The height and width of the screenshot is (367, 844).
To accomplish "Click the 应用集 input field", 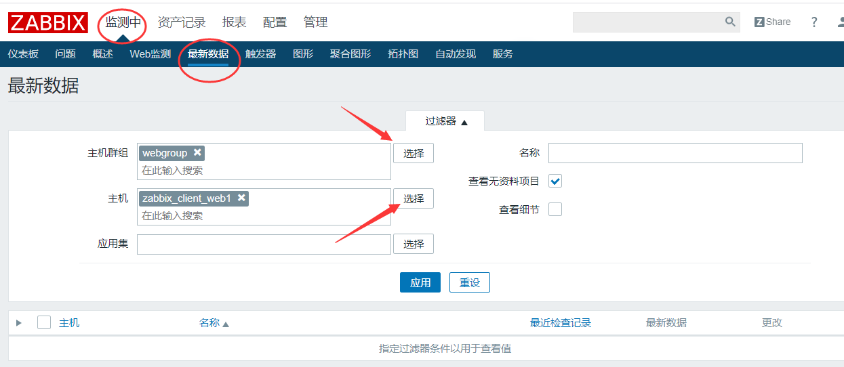I will [x=264, y=244].
